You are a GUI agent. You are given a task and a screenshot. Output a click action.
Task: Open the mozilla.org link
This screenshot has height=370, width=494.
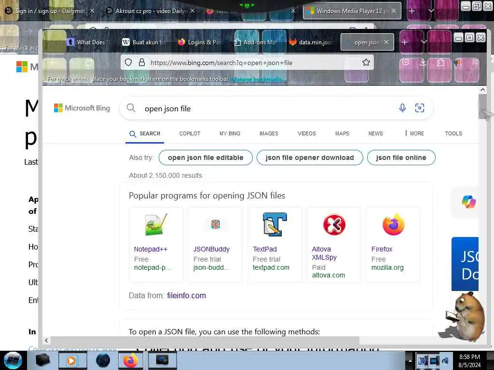[x=387, y=267]
